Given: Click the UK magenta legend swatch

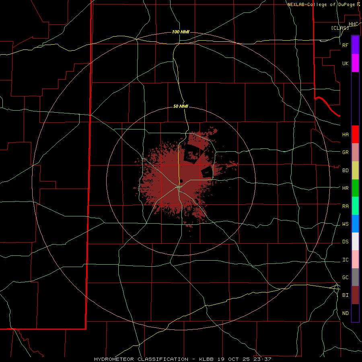Looking at the screenshot, I should coord(355,63).
